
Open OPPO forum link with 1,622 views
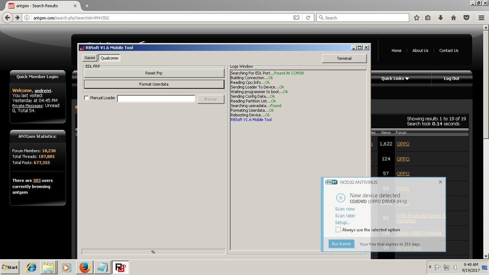click(403, 144)
